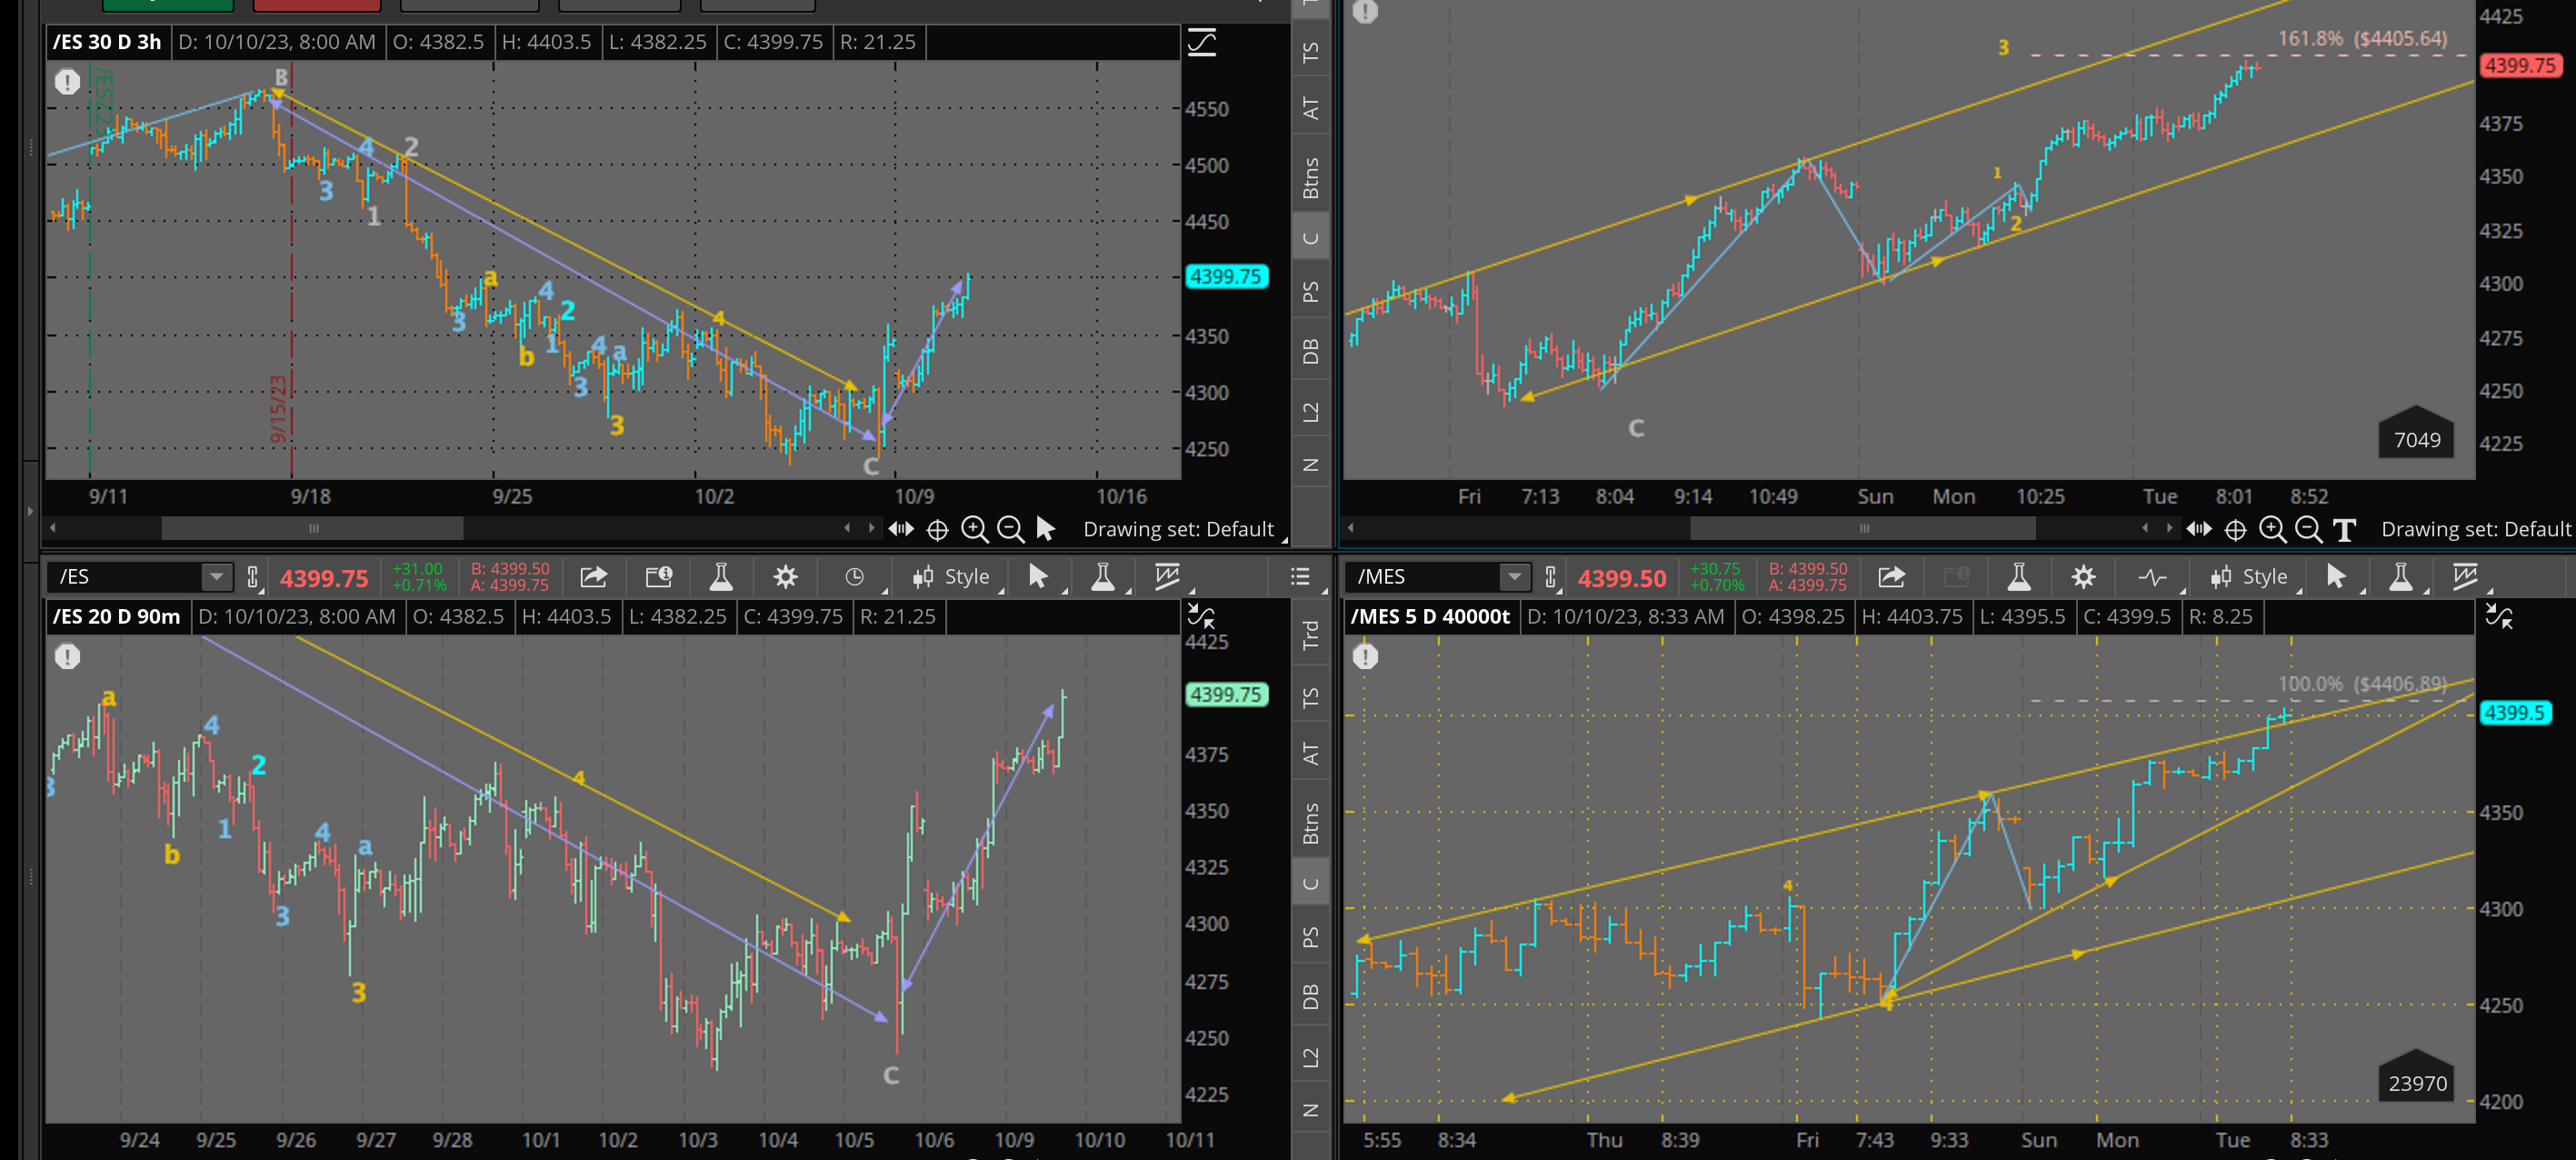Click the 161.8% ($4405.64) Fibonacci label
The height and width of the screenshot is (1160, 2576).
coord(2362,39)
